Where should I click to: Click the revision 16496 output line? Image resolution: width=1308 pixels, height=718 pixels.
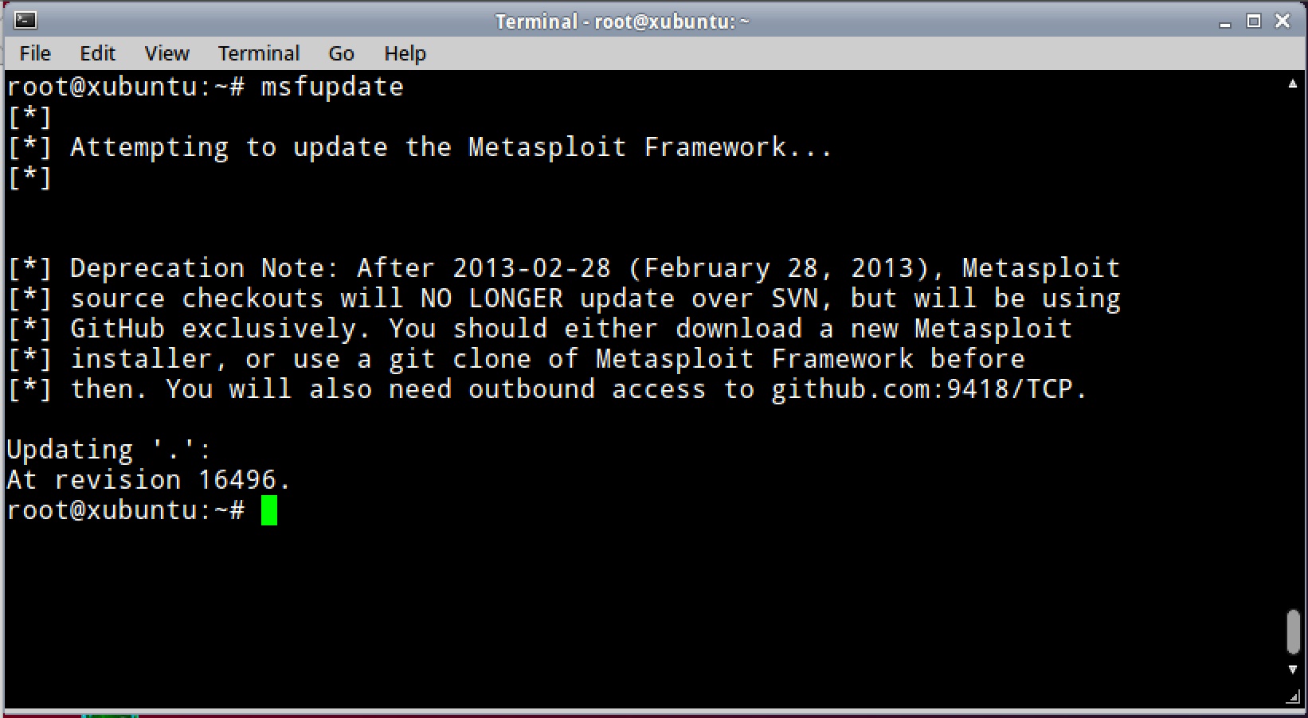click(149, 480)
